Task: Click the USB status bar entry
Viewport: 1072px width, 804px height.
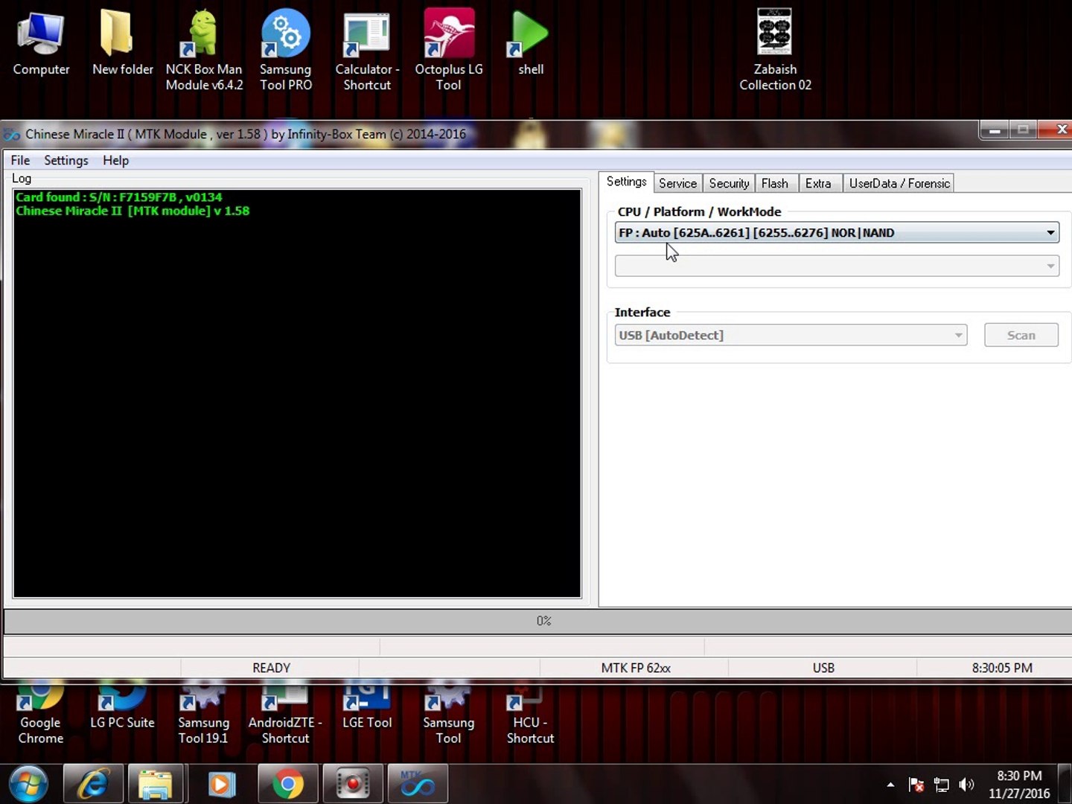Action: (823, 668)
